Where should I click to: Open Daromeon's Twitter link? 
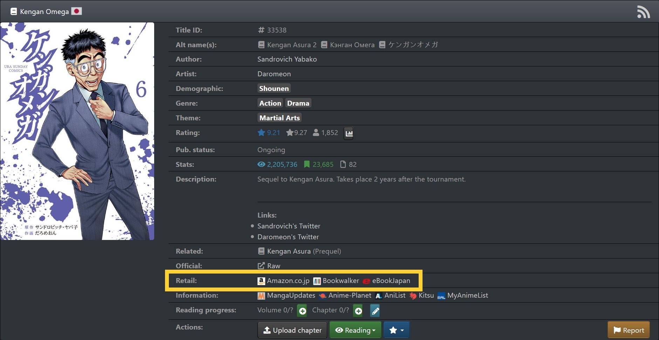pyautogui.click(x=288, y=237)
